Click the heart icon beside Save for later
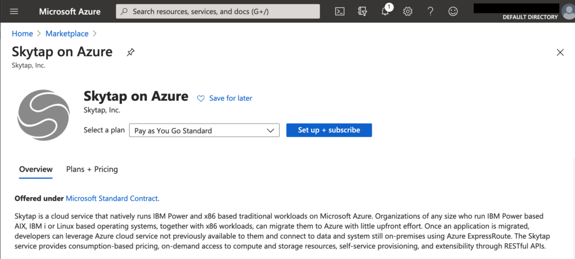The height and width of the screenshot is (259, 575). coord(200,98)
